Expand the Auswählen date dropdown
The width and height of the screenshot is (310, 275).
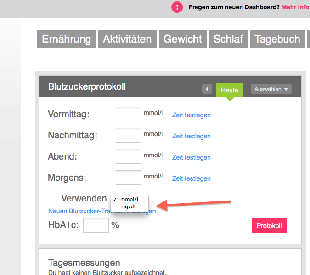[x=271, y=89]
